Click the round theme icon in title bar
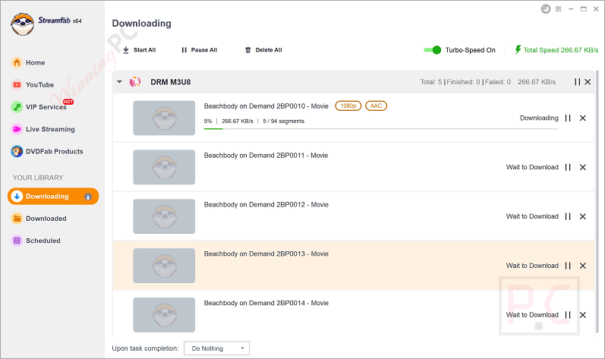Screen dimensions: 605x359 click(546, 9)
